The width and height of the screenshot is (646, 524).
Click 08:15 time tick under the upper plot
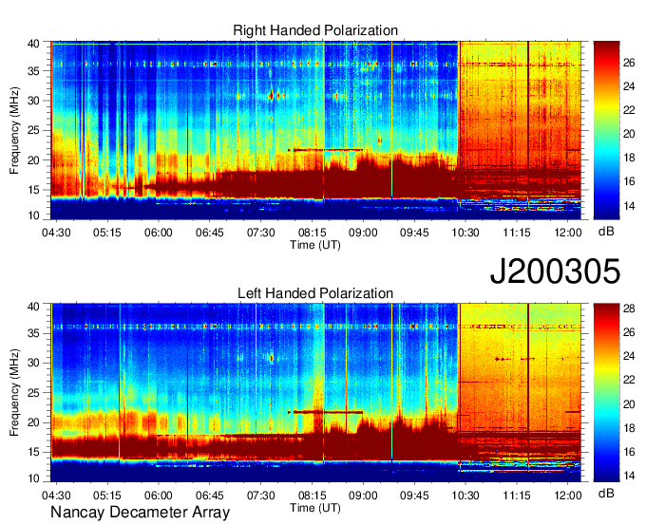(x=312, y=233)
